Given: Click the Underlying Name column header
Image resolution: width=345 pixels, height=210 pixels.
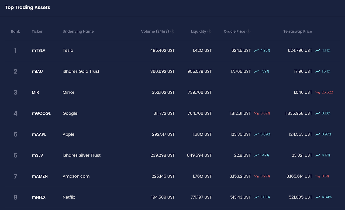Looking at the screenshot, I should [78, 31].
